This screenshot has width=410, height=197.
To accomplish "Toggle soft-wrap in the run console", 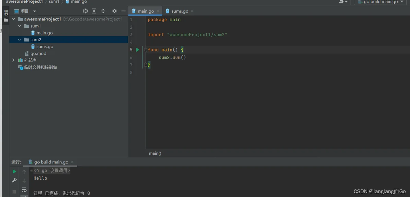I will pyautogui.click(x=24, y=189).
